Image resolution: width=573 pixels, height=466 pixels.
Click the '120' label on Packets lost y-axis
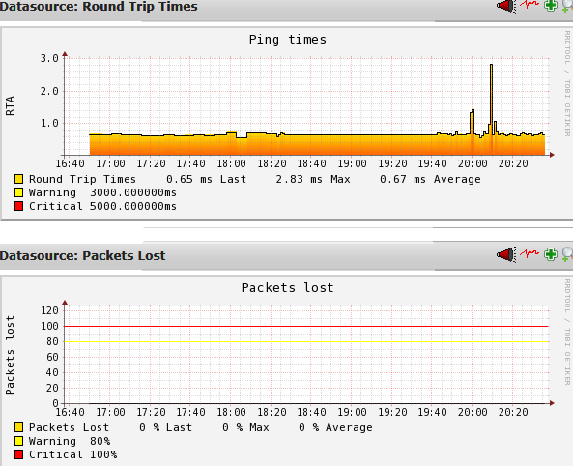(x=49, y=310)
